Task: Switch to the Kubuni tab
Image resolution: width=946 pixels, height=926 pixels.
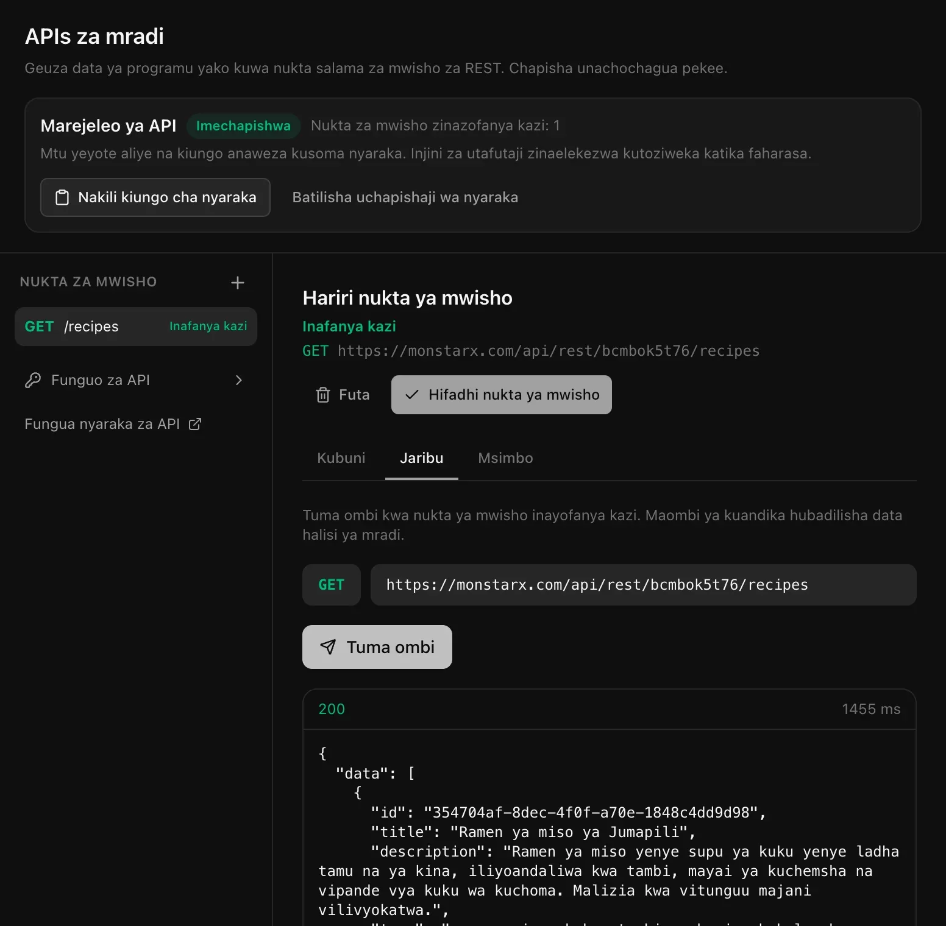Action: coord(341,458)
